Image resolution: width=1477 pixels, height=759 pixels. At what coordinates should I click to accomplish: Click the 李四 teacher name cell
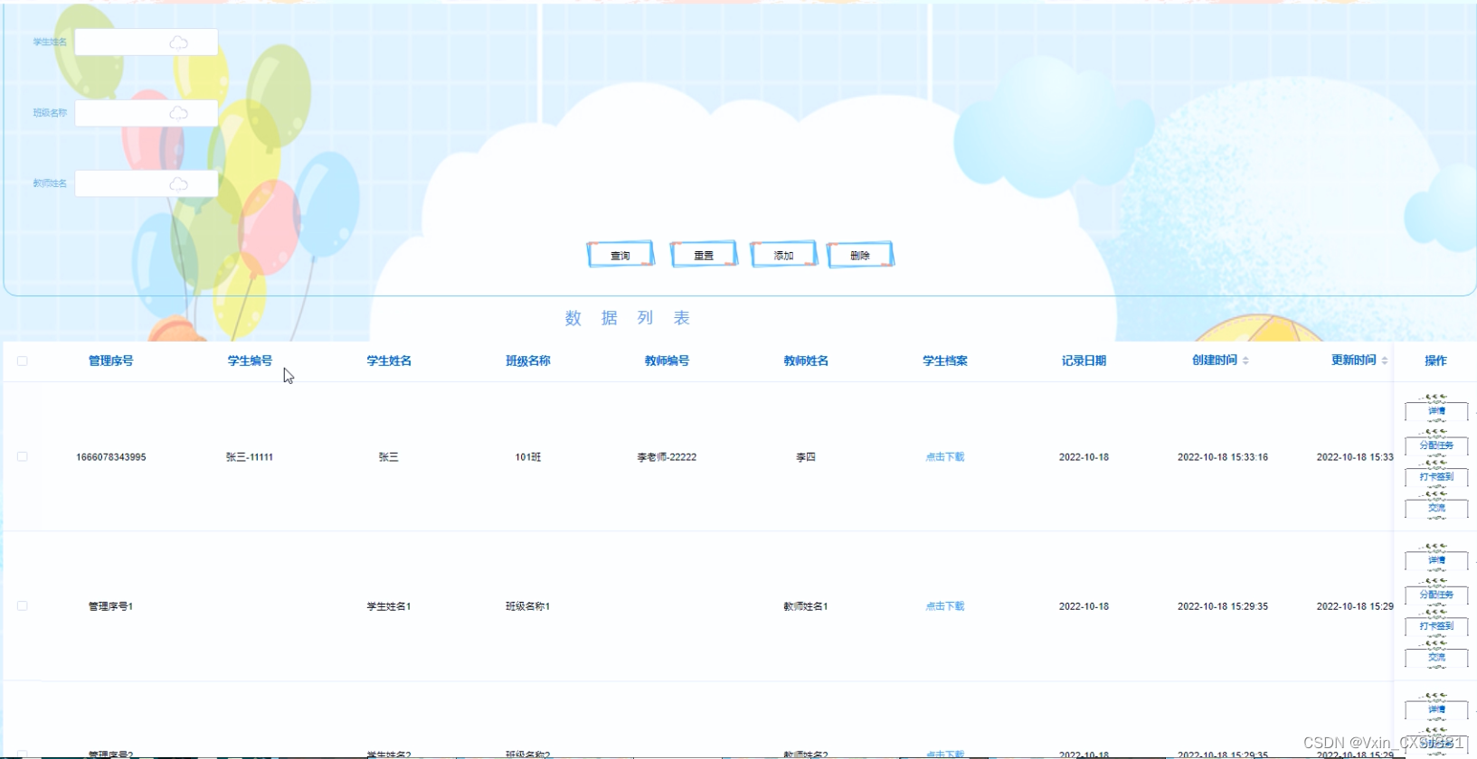coord(806,457)
